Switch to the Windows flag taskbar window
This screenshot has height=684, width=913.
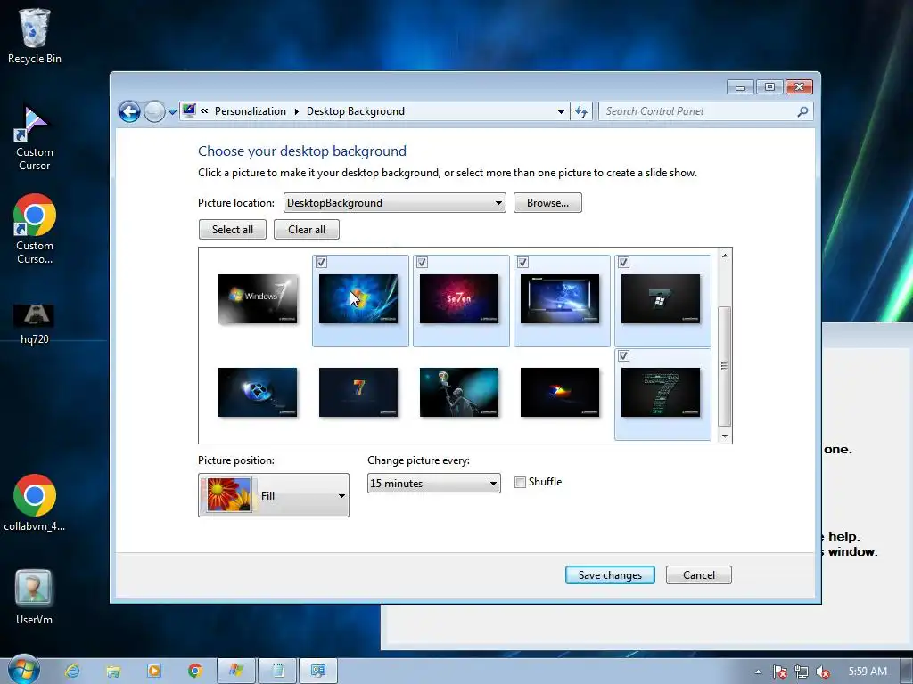click(235, 671)
